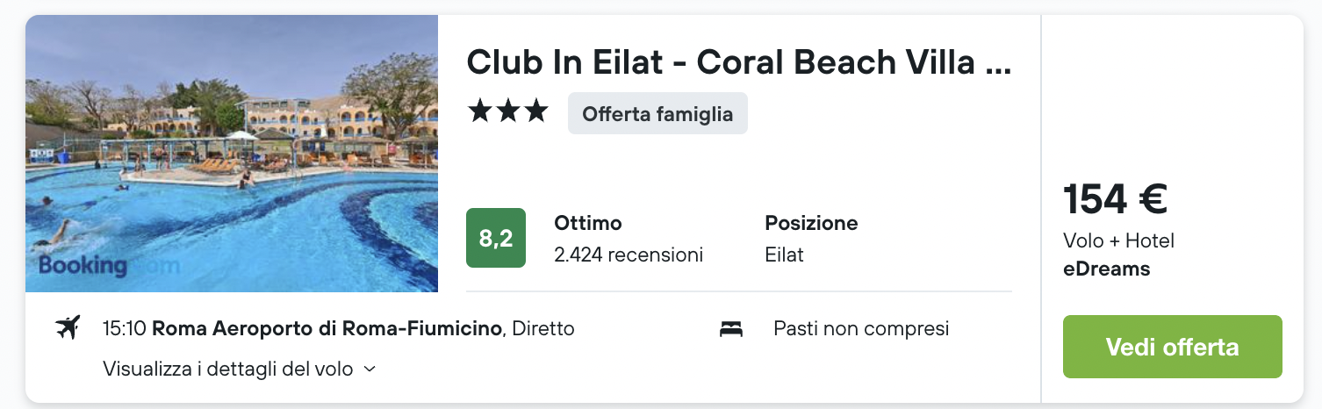Click the Posizione heading
Image resolution: width=1322 pixels, height=409 pixels.
811,223
